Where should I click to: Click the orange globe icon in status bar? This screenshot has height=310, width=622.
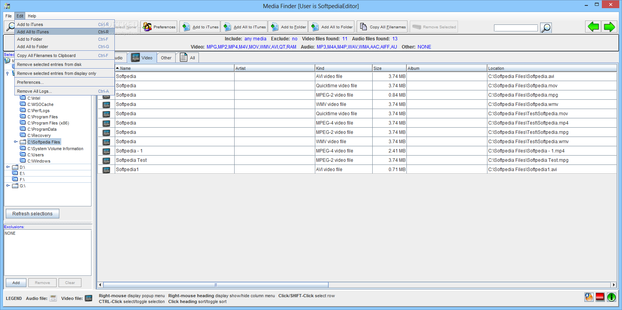[x=589, y=297]
